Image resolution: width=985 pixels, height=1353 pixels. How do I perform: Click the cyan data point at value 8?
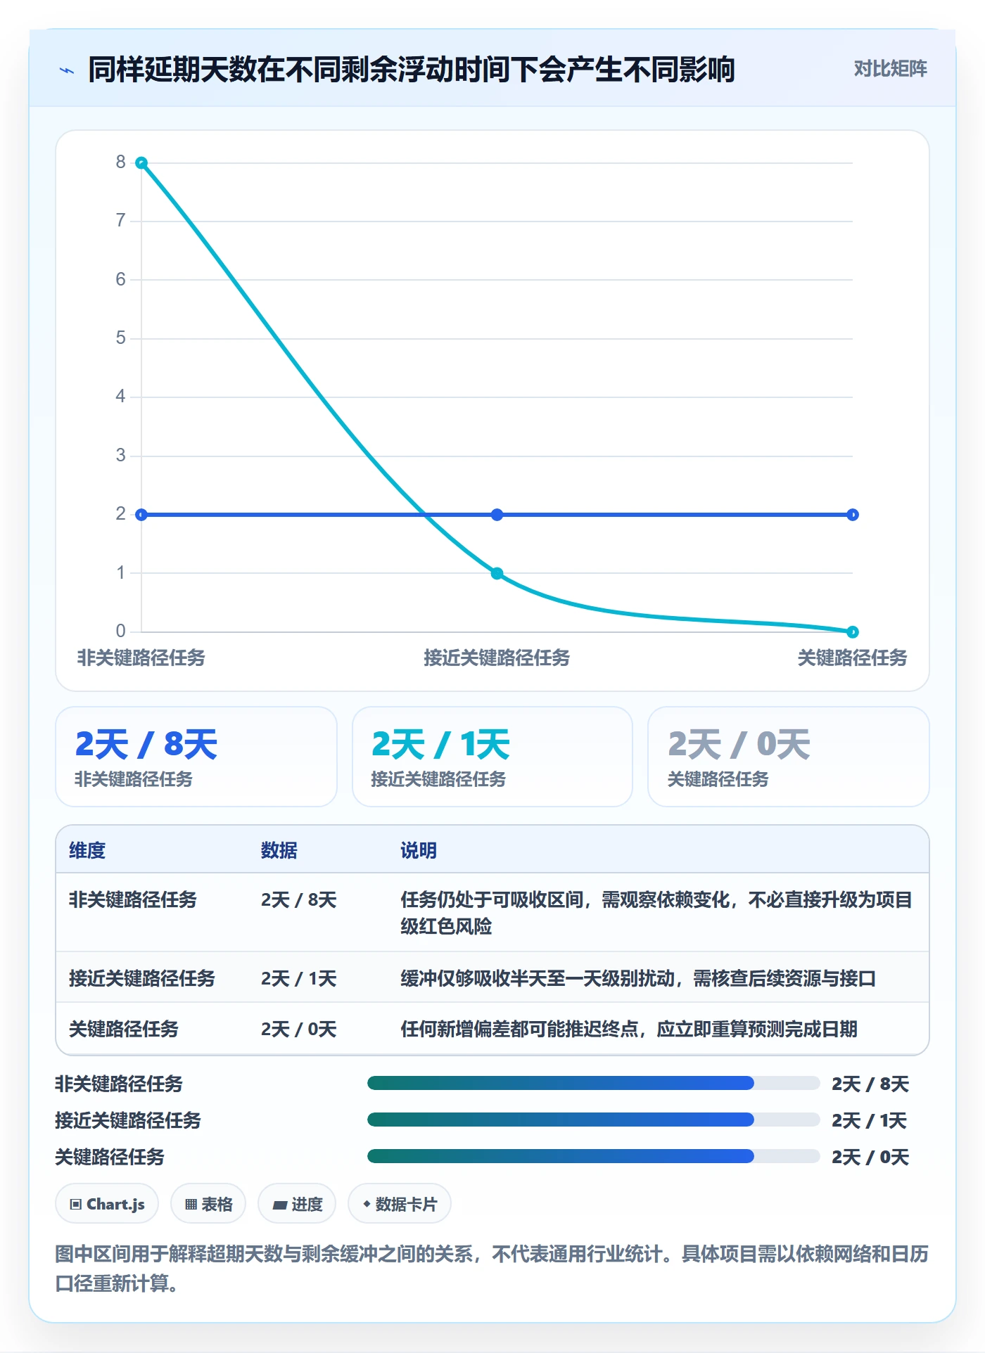point(141,163)
